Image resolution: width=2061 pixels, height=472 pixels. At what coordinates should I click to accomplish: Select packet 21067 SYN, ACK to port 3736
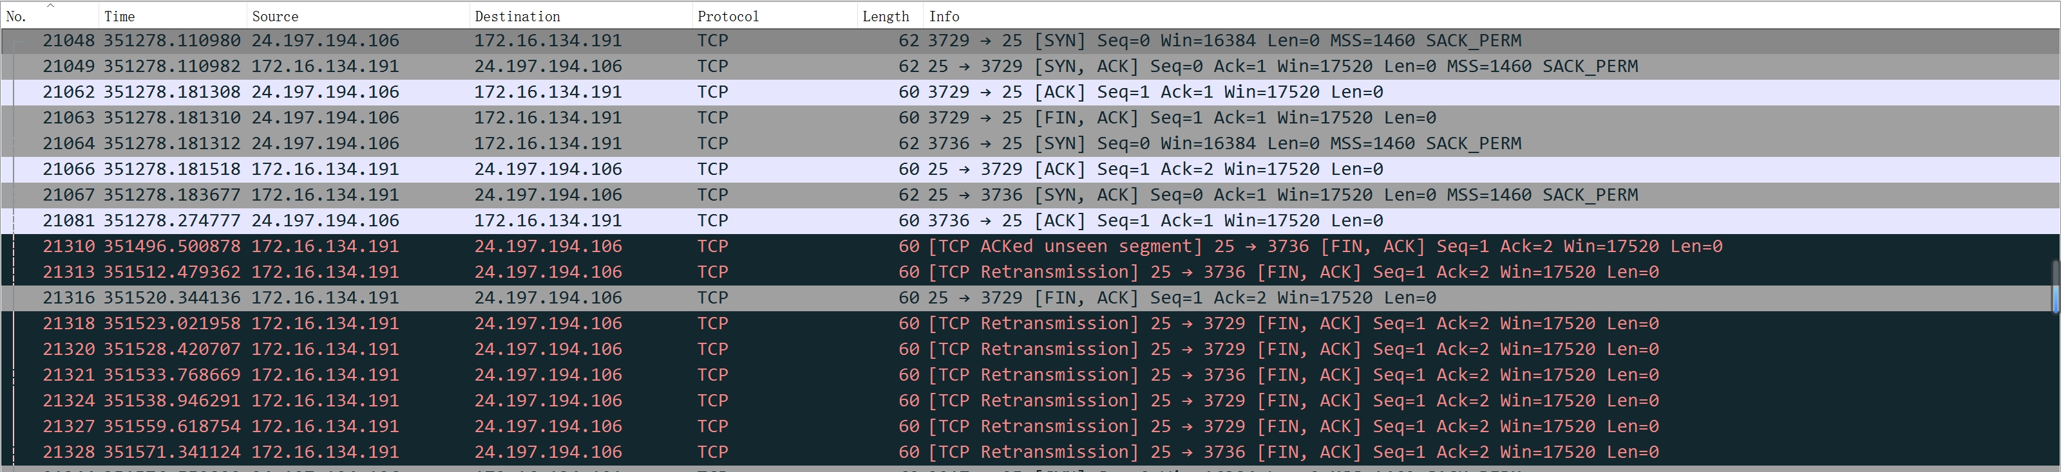(x=560, y=195)
